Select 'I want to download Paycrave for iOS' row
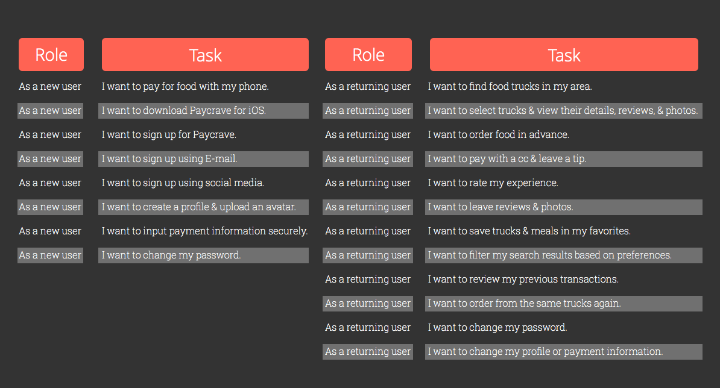Viewport: 720px width, 388px height. [x=203, y=110]
